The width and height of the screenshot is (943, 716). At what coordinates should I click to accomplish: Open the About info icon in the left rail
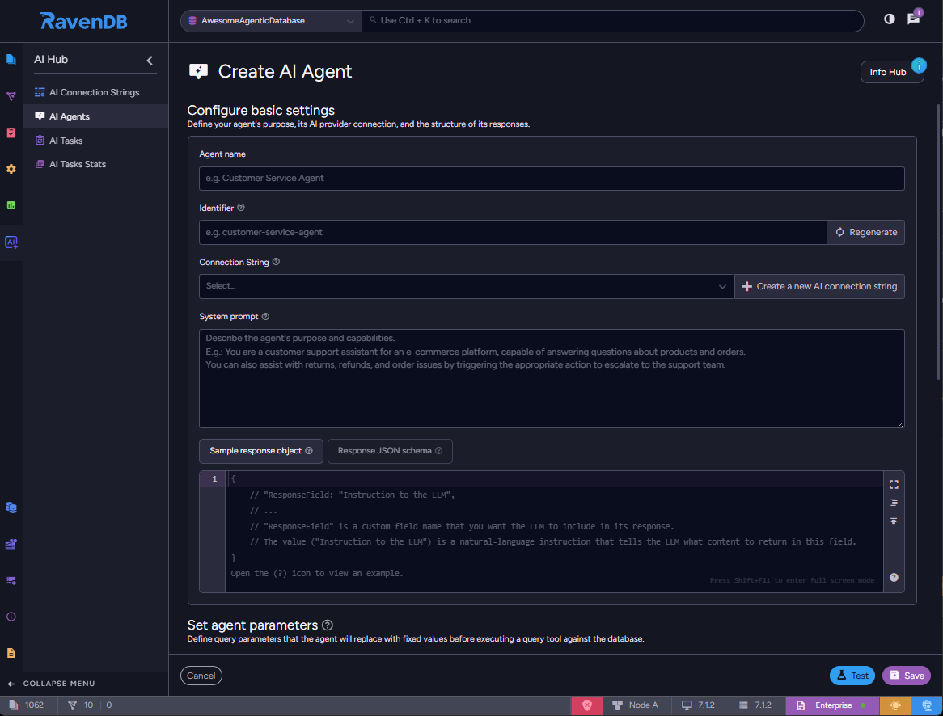click(x=11, y=617)
